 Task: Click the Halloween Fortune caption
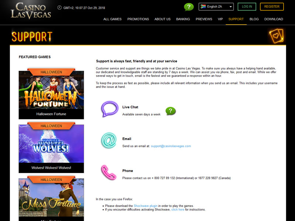pos(51,114)
